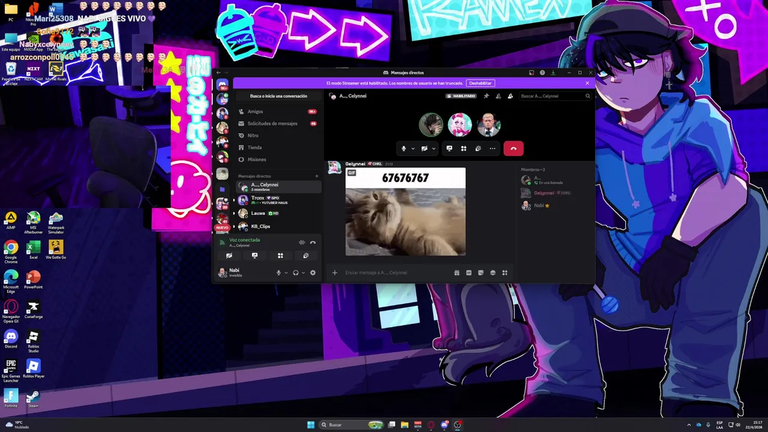Add friends to the group DM
The height and width of the screenshot is (432, 768).
tap(498, 96)
